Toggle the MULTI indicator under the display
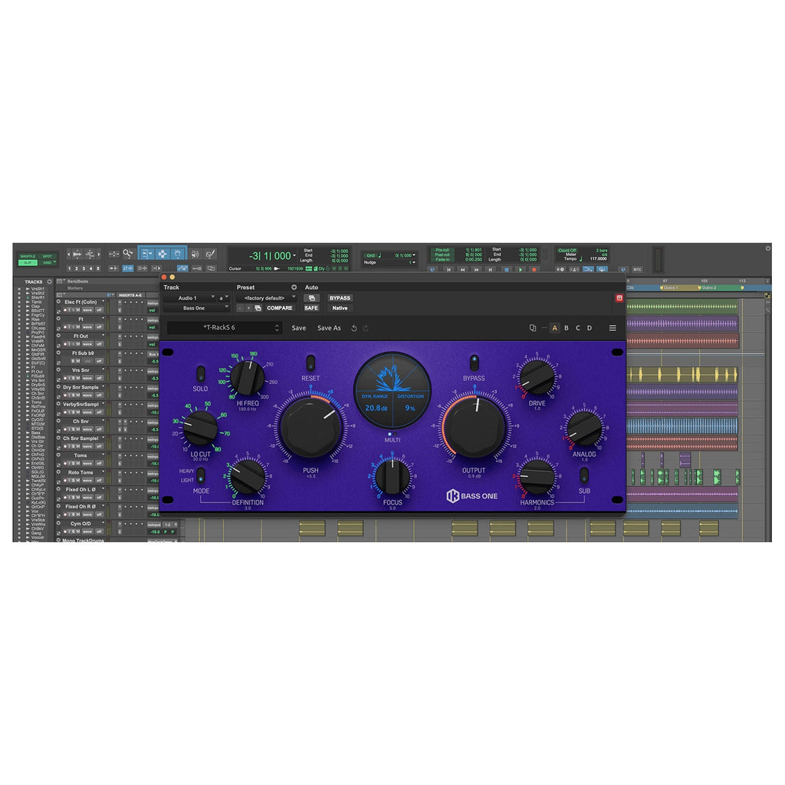This screenshot has width=785, height=785. [x=392, y=434]
